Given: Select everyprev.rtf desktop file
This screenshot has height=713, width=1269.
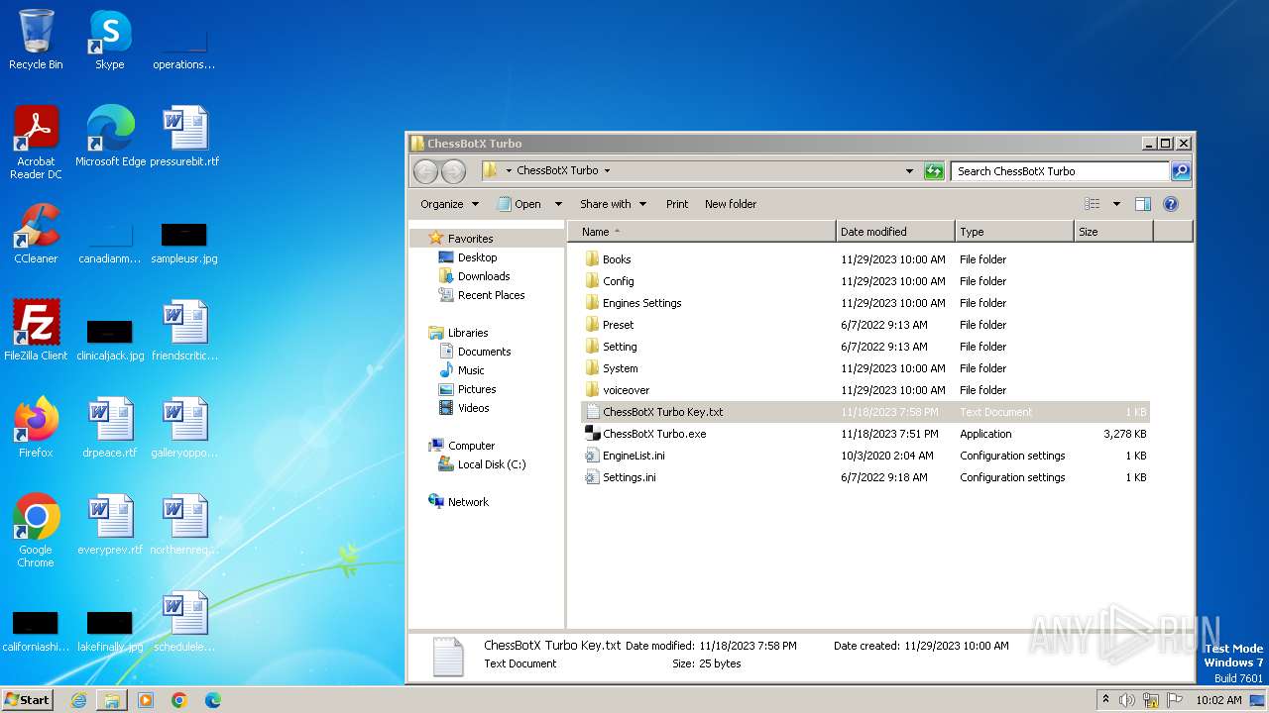Looking at the screenshot, I should tap(110, 524).
